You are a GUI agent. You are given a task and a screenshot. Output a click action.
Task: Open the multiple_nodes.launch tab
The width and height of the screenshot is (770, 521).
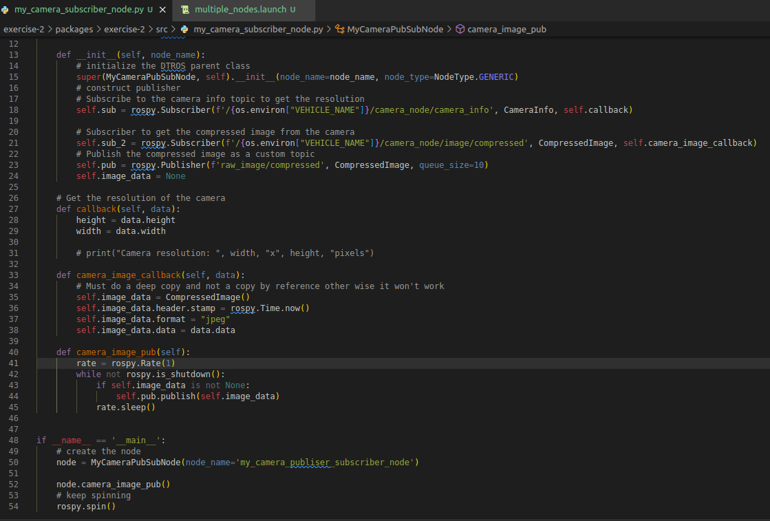[x=244, y=10]
